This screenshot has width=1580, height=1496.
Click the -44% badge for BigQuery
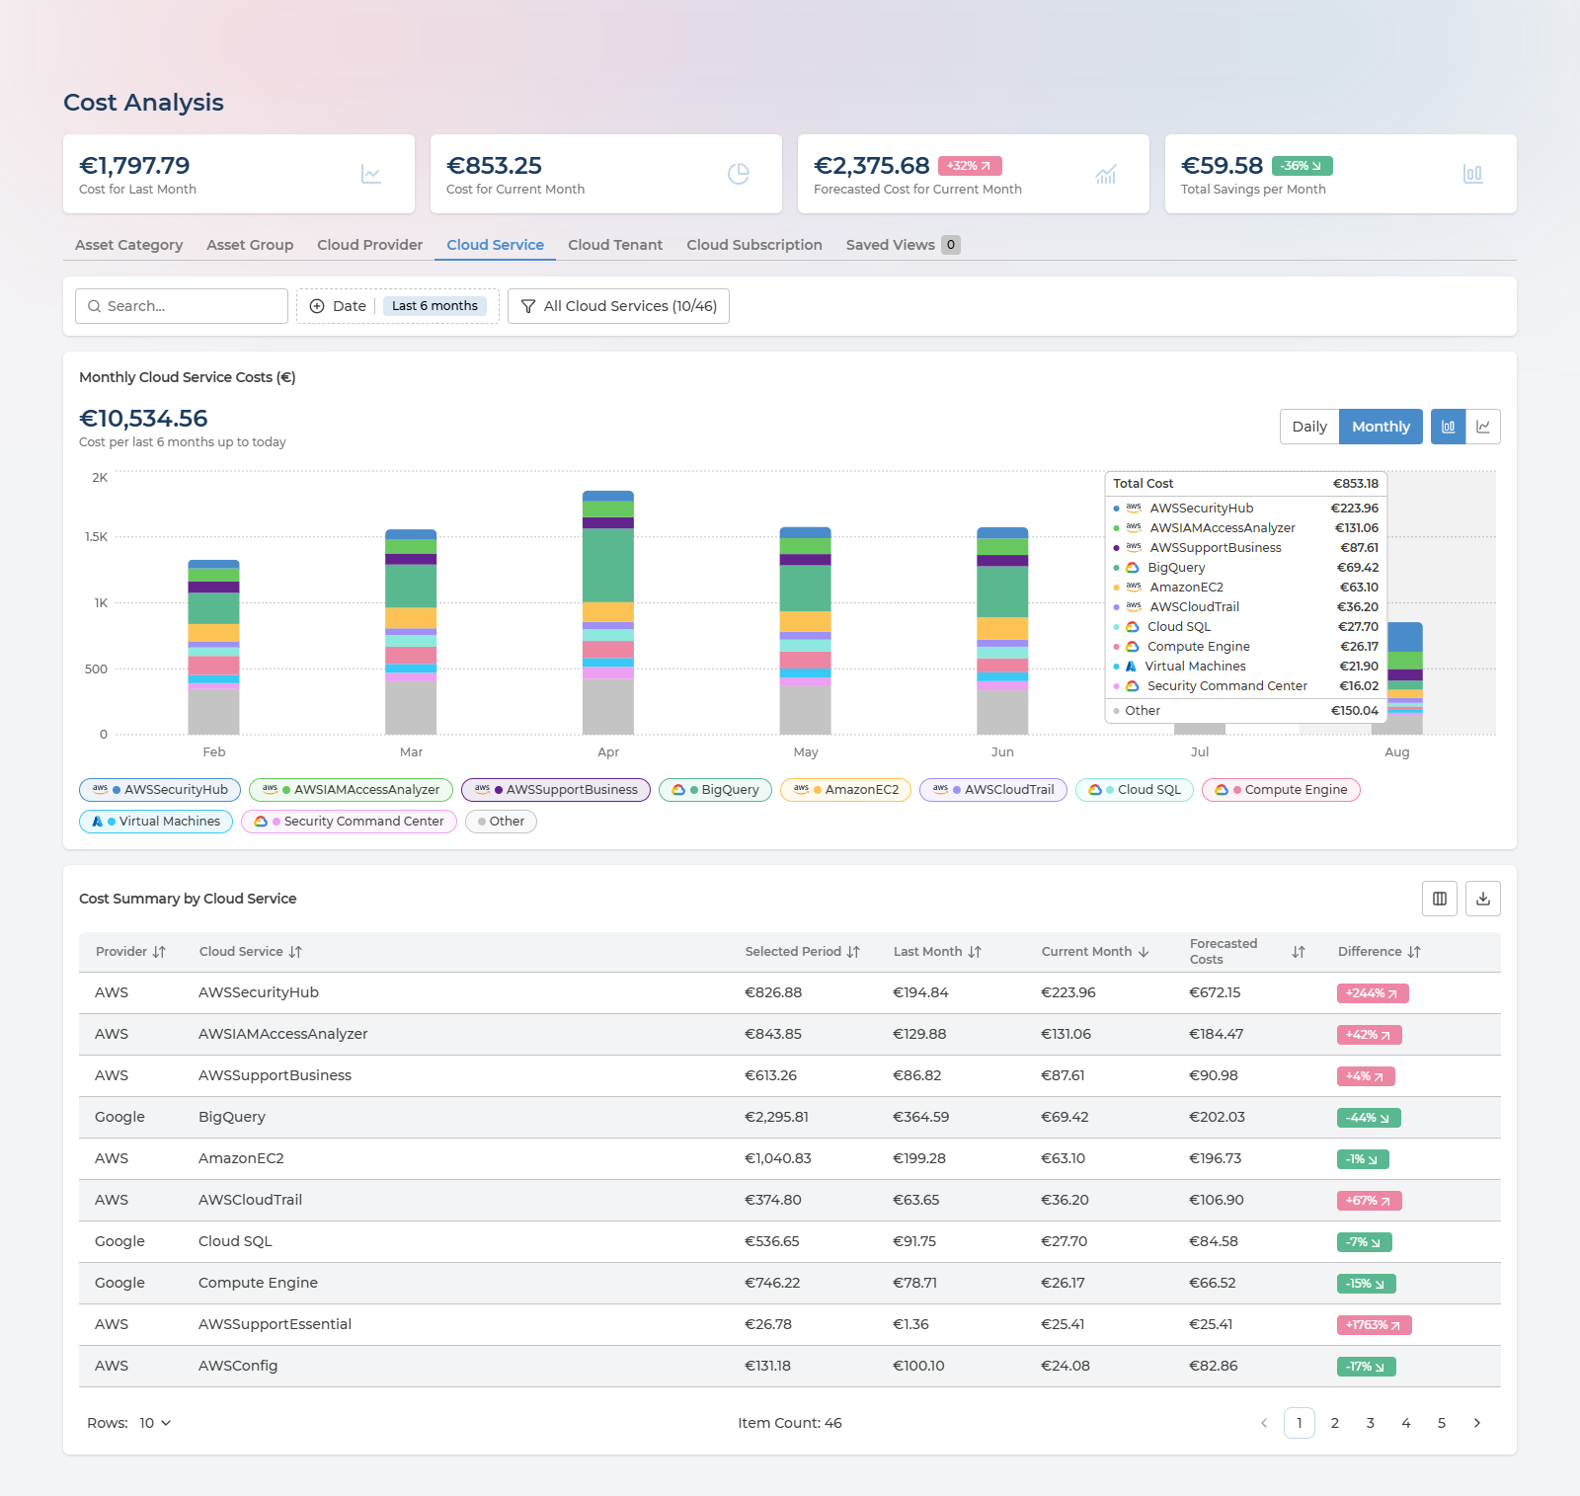1369,1118
